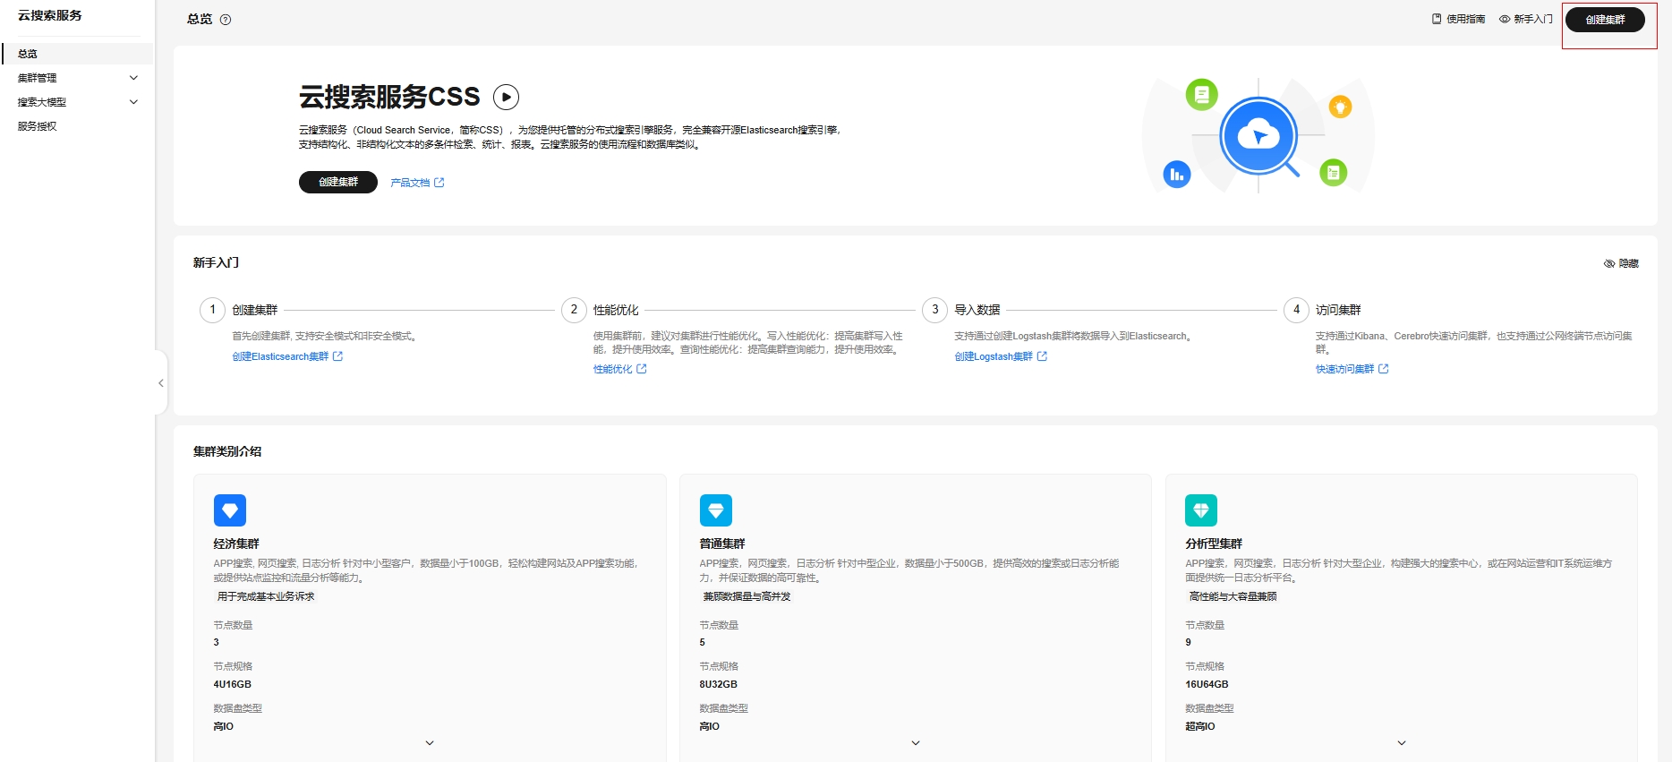Open the 使用指南 guide
This screenshot has width=1672, height=762.
pos(1458,19)
